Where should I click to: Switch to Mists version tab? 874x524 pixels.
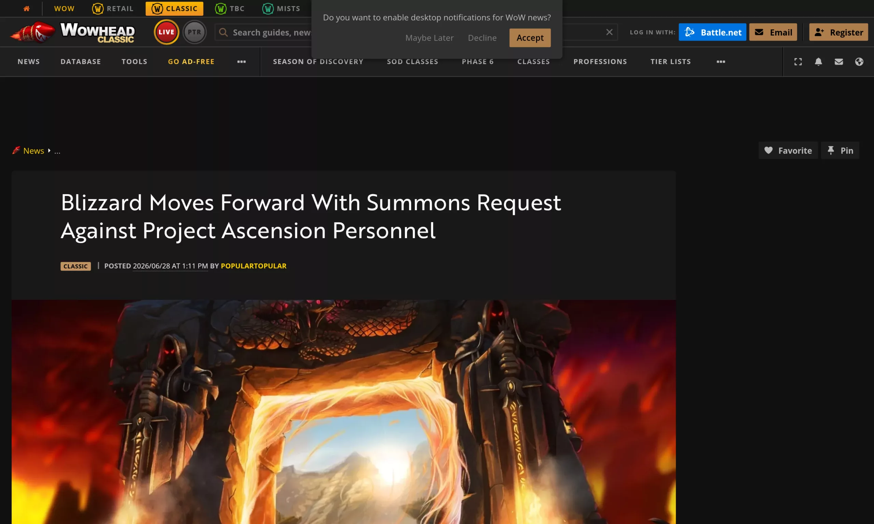coord(281,9)
